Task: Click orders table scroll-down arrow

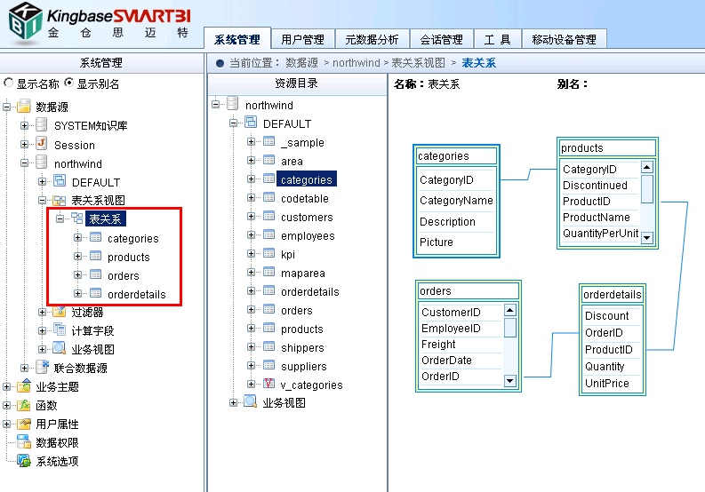Action: point(510,381)
